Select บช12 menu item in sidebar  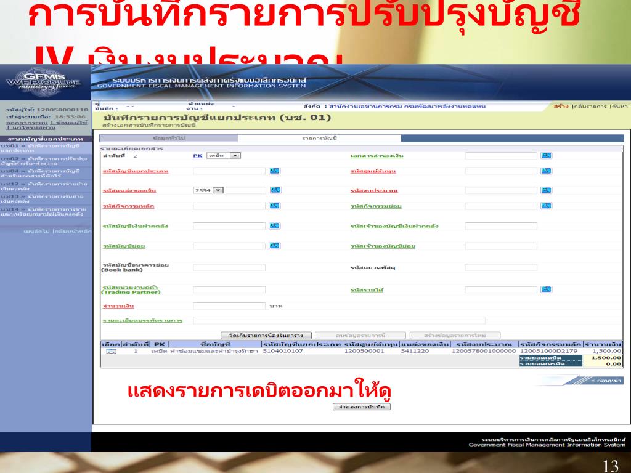click(46, 186)
